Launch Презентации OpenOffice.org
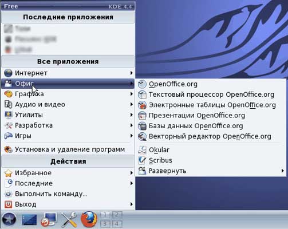This screenshot has width=288, height=229. (x=211, y=116)
